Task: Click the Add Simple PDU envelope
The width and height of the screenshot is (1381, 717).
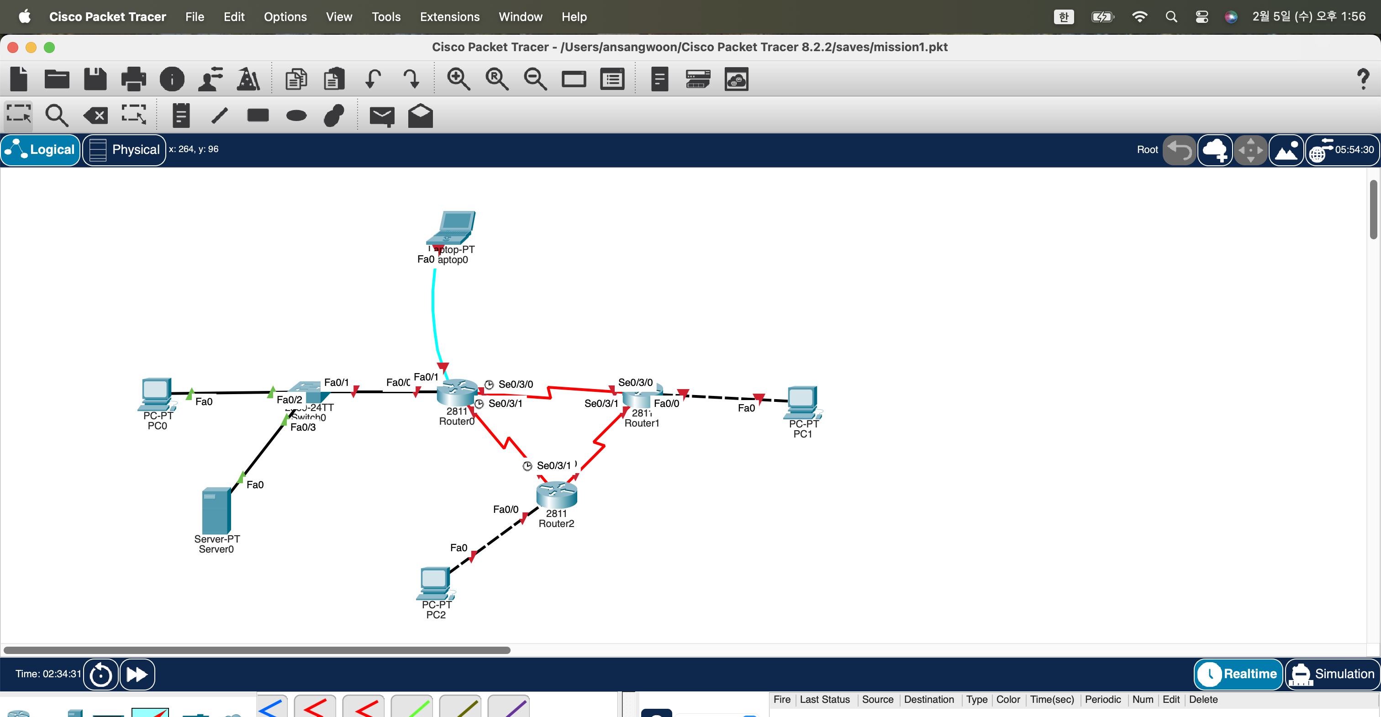Action: [x=382, y=115]
